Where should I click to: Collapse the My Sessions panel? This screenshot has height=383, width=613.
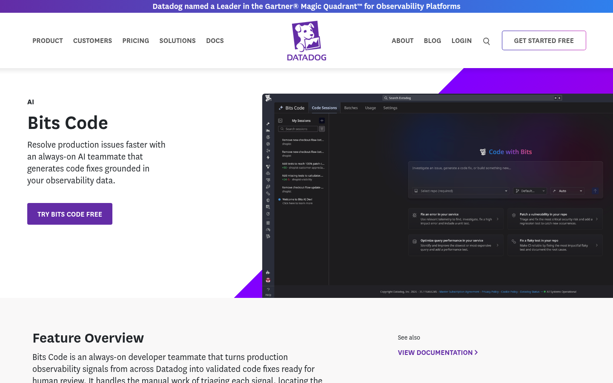coord(280,120)
